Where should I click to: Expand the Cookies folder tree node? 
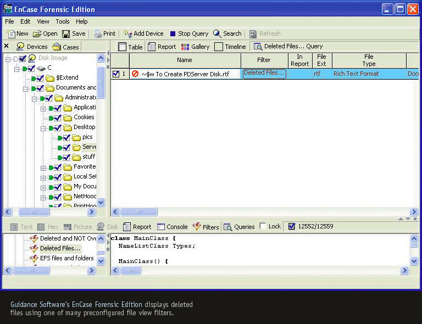click(43, 118)
